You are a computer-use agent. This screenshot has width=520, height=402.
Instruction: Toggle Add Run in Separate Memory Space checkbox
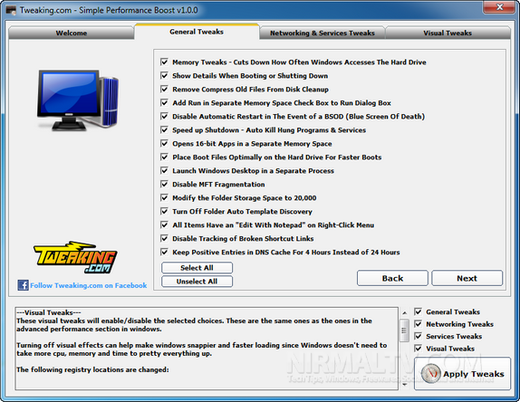(x=164, y=102)
